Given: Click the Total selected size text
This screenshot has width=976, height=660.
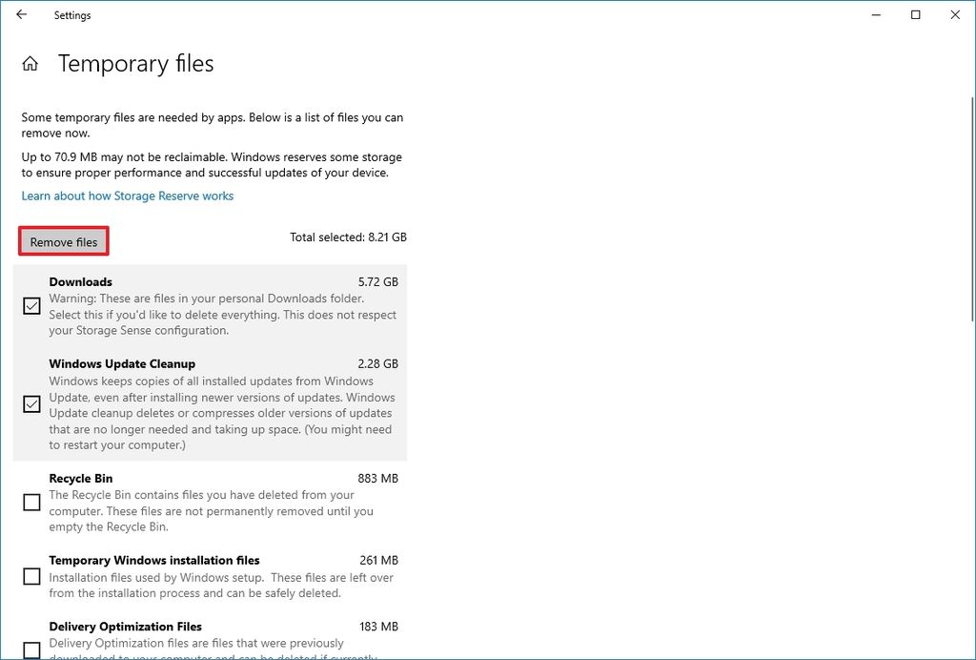Looking at the screenshot, I should [348, 237].
